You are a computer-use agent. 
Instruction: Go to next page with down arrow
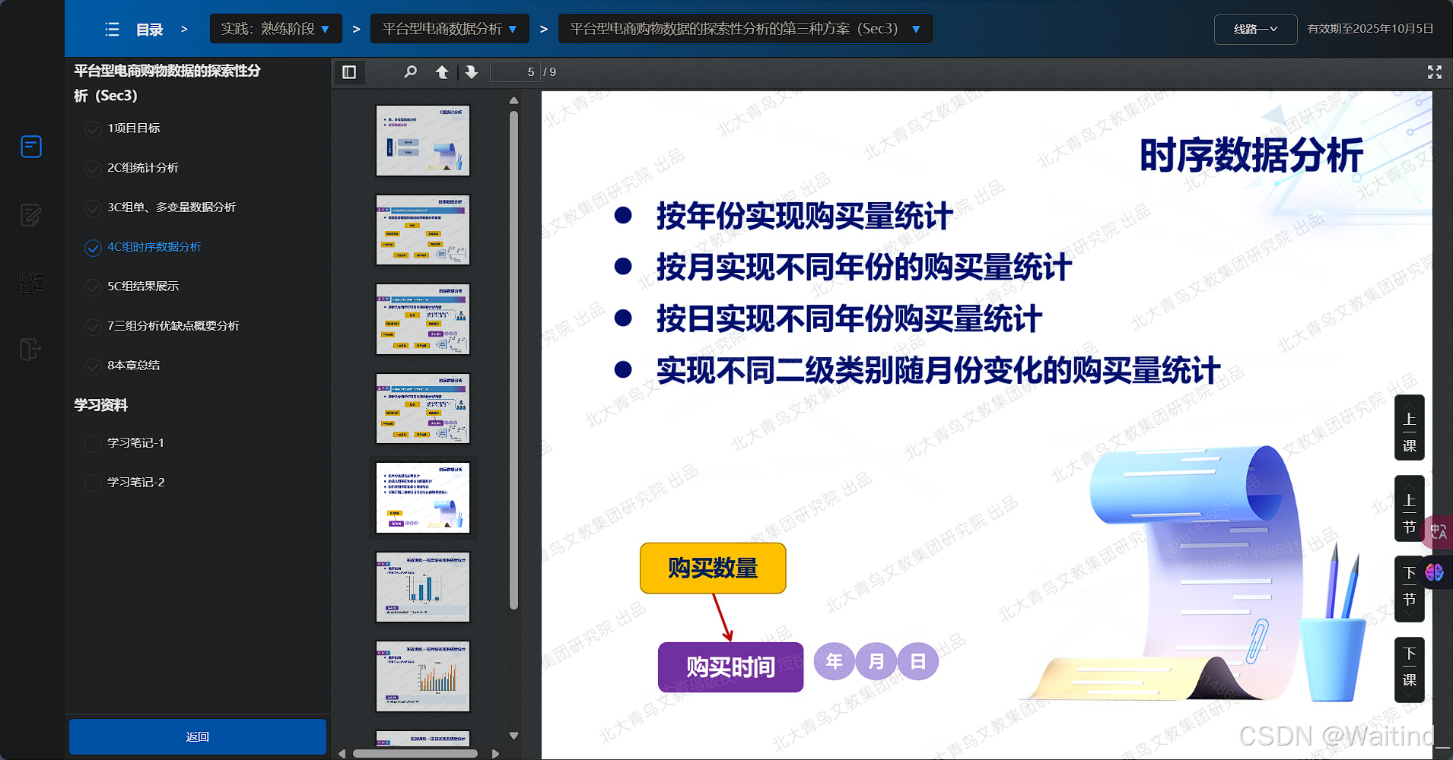(x=472, y=72)
